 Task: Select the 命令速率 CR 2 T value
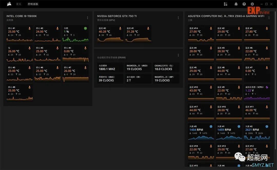(129, 80)
